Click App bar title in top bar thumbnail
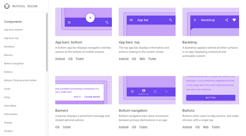Viewport: 246px width, 136px height. pyautogui.click(x=143, y=20)
